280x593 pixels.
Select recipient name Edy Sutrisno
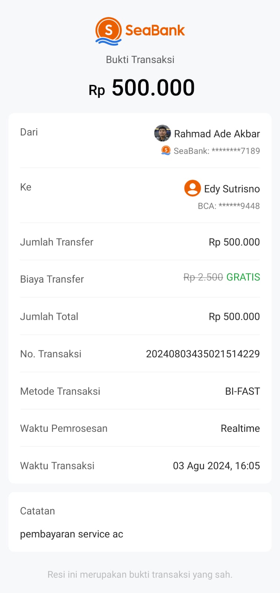232,189
